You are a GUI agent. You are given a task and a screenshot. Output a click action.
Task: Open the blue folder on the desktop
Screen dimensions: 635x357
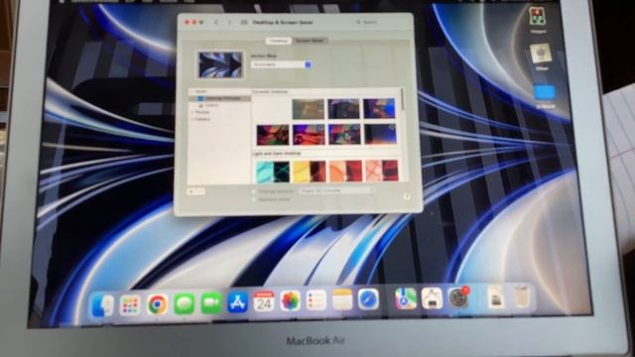point(545,93)
